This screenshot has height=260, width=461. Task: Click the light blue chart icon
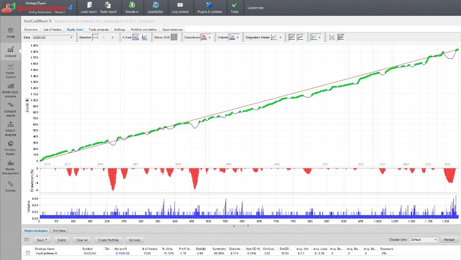(332, 37)
